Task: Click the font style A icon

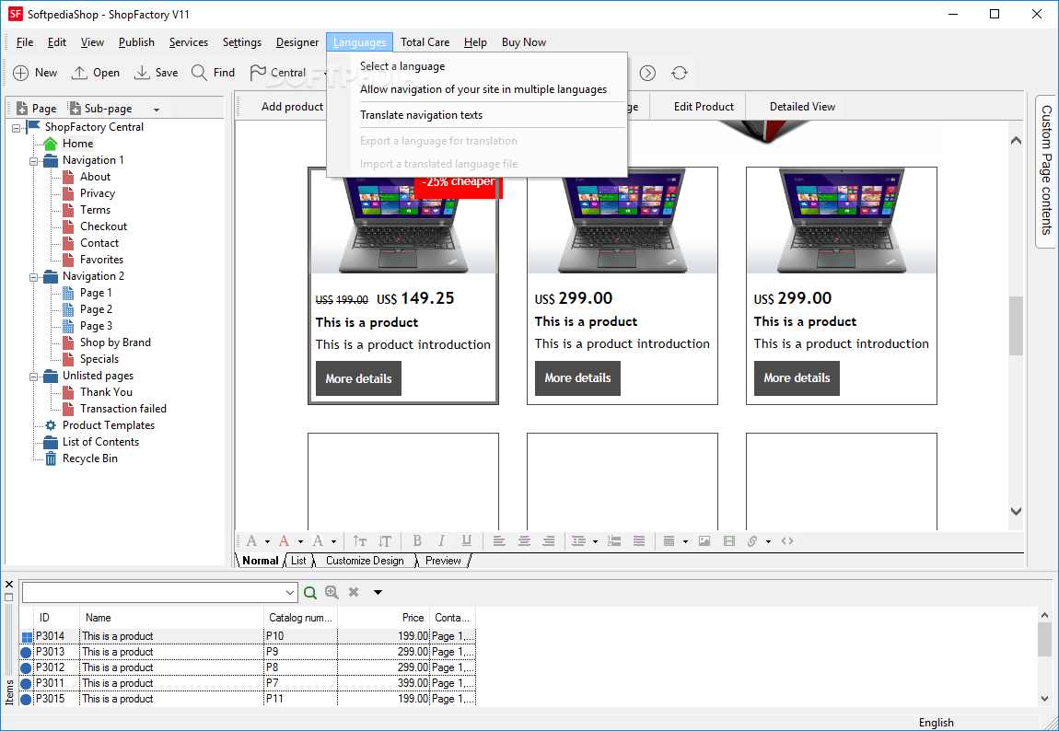Action: pos(251,541)
